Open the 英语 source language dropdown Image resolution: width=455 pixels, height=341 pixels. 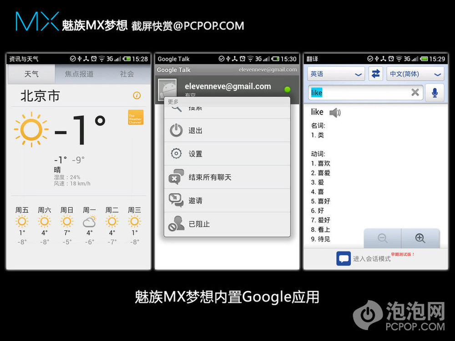pos(336,74)
